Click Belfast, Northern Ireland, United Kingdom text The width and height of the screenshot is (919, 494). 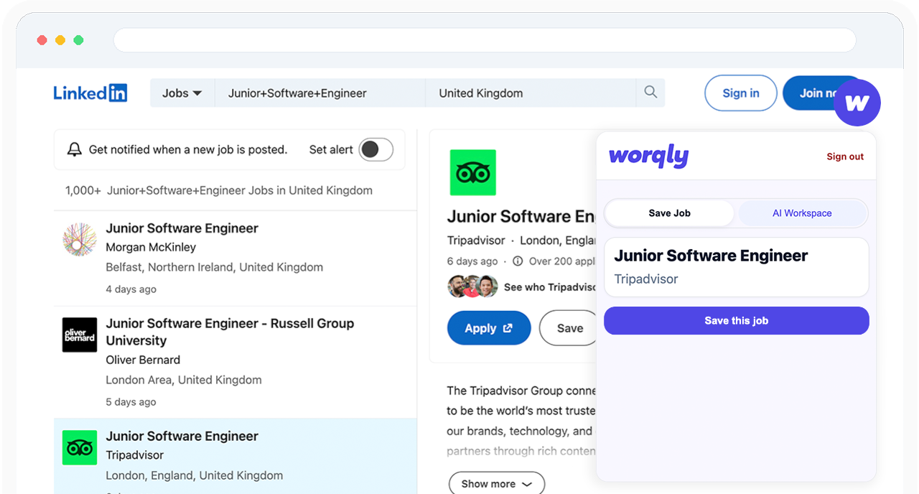coord(215,267)
